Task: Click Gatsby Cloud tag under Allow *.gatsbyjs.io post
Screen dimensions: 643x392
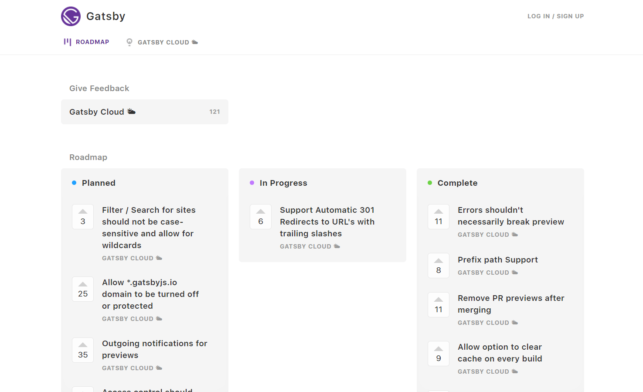Action: (x=132, y=319)
